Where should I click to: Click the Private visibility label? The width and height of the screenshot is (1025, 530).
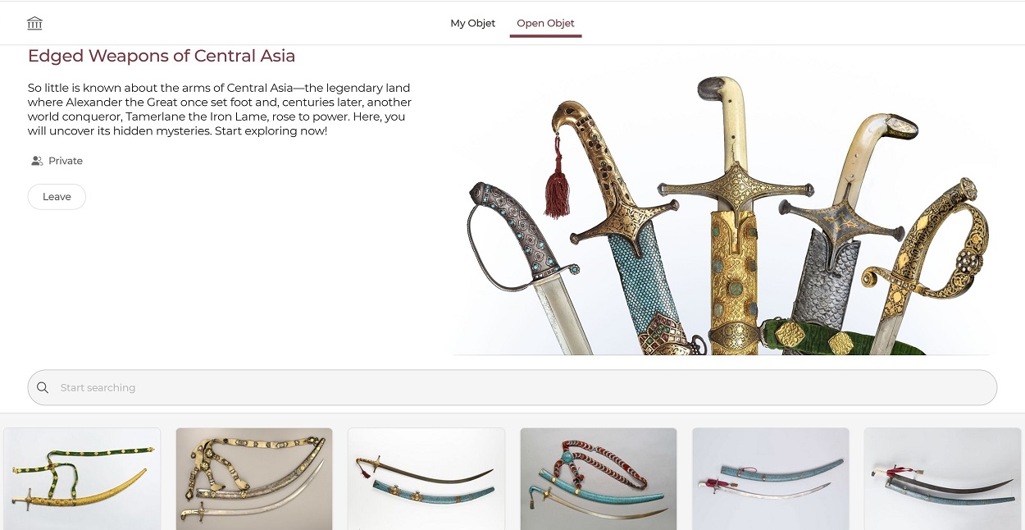[x=66, y=161]
